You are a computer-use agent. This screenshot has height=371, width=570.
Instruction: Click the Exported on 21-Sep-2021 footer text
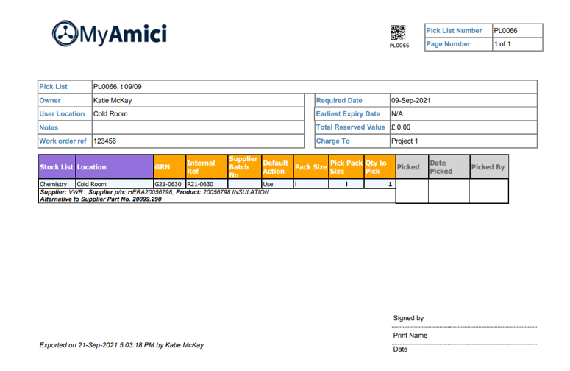tap(121, 345)
